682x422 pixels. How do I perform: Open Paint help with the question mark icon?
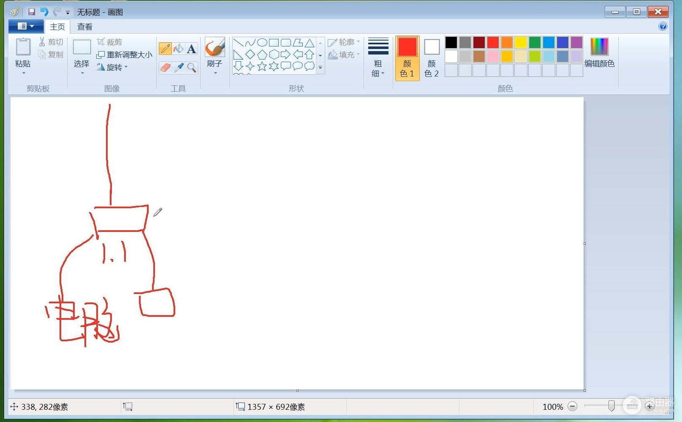(663, 27)
